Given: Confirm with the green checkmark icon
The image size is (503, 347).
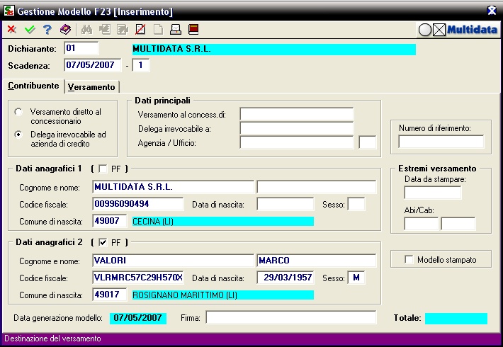Looking at the screenshot, I should point(30,30).
